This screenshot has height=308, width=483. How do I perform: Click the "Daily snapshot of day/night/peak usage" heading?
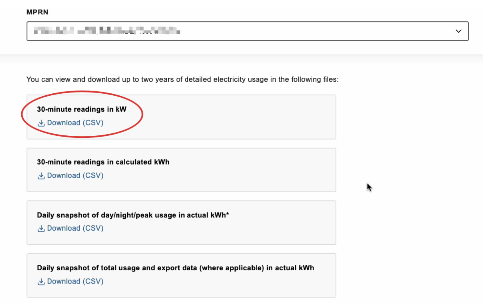[x=133, y=215]
